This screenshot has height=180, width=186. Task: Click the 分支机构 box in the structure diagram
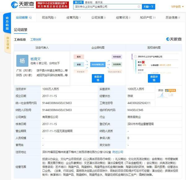(x=117, y=65)
